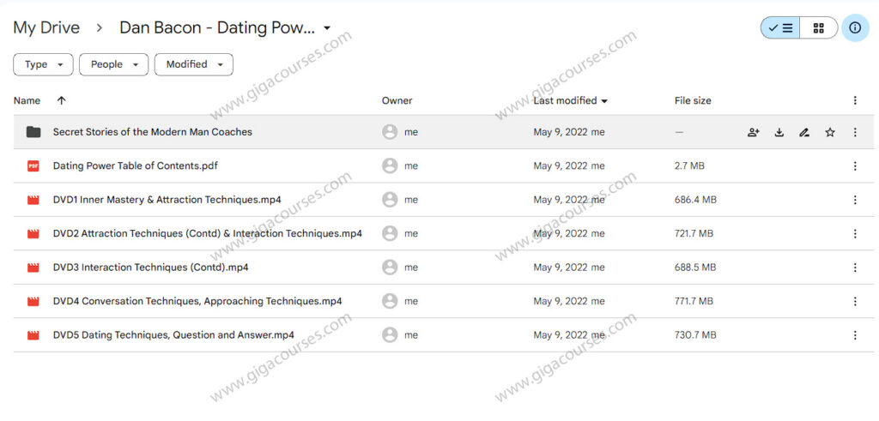Go to My Drive breadcrumb
Screen dimensions: 879x421
click(x=46, y=27)
